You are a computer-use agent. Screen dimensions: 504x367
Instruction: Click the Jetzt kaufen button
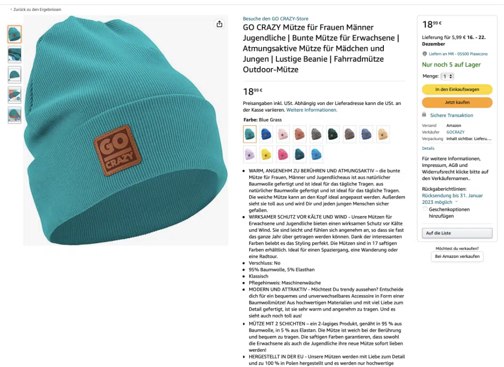pyautogui.click(x=457, y=102)
